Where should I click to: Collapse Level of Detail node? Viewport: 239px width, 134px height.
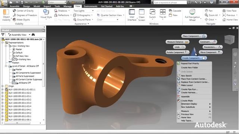(6, 66)
